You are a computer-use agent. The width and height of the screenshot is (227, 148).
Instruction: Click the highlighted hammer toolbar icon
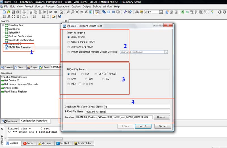[97, 12]
